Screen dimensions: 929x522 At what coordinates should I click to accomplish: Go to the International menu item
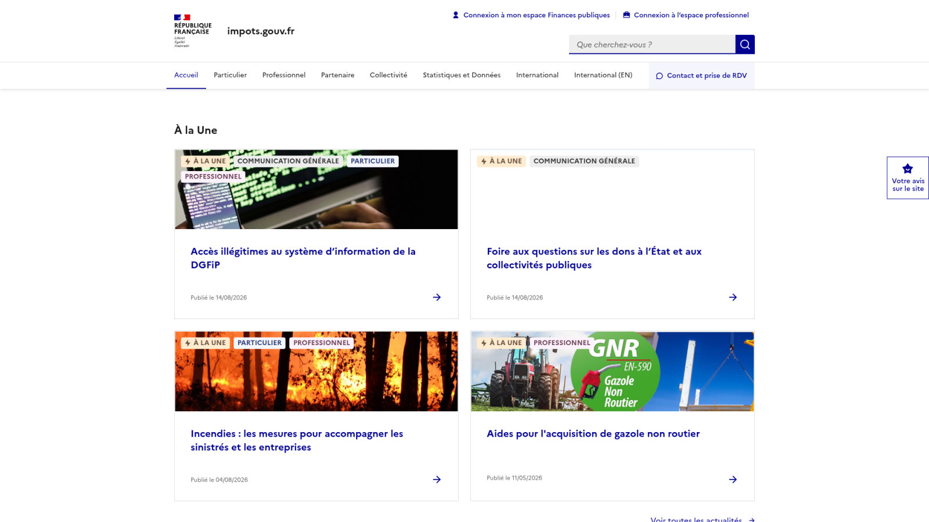tap(537, 75)
